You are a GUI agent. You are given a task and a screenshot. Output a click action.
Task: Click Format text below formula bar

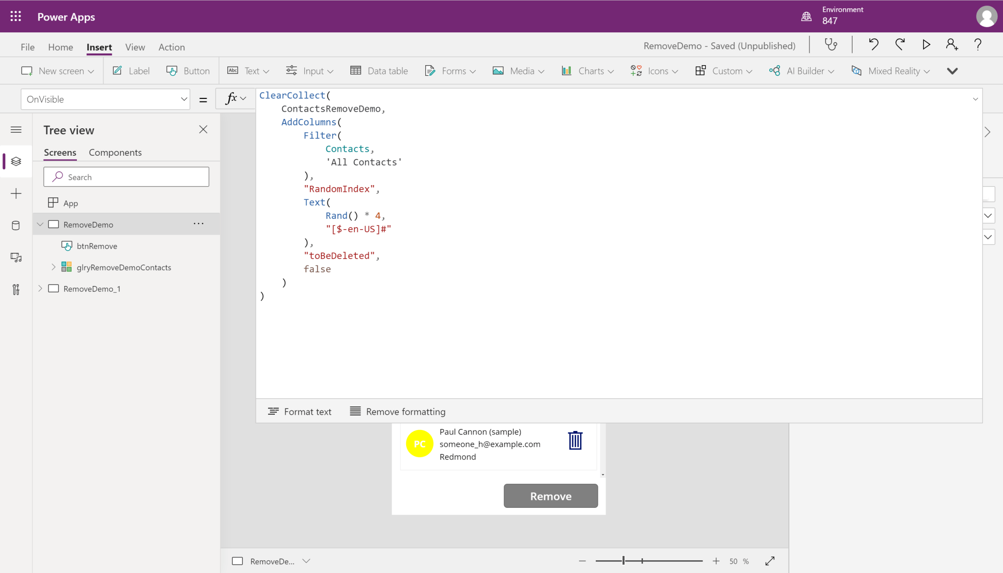pos(300,412)
